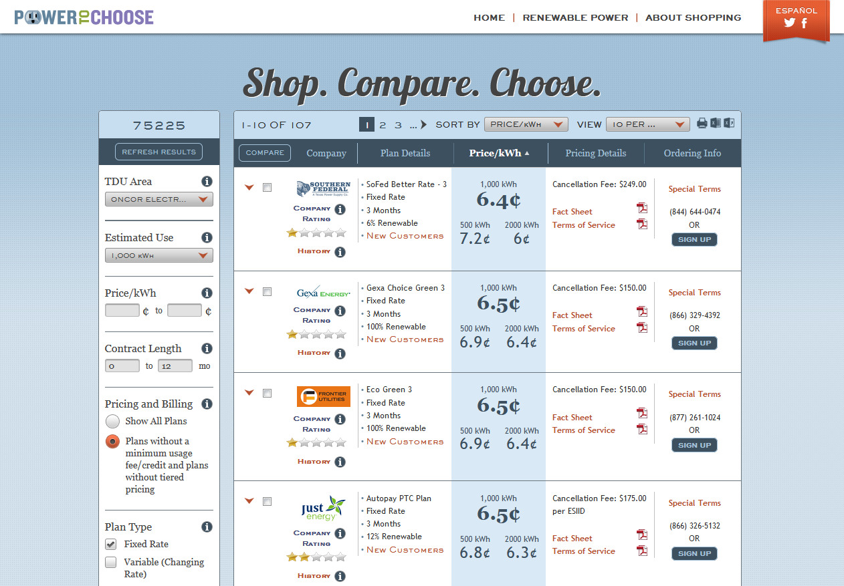Open Frontier Utilities Company Rating info icon
This screenshot has height=586, width=844.
[340, 420]
